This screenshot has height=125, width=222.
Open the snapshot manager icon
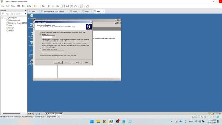(x=57, y=6)
